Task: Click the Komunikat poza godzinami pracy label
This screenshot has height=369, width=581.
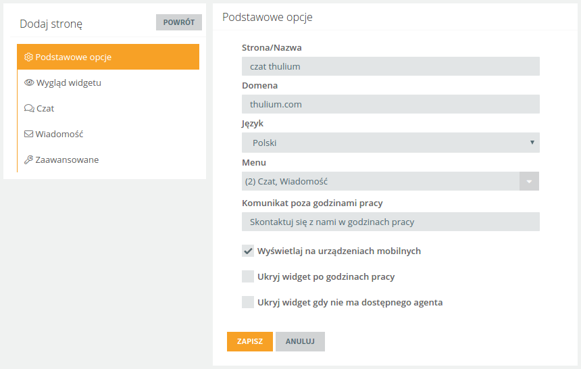Action: (x=312, y=203)
